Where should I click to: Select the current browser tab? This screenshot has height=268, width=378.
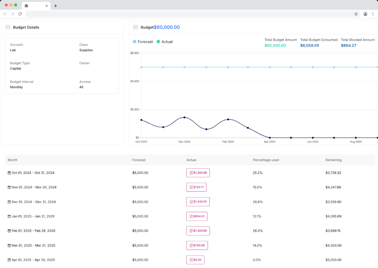coord(35,6)
